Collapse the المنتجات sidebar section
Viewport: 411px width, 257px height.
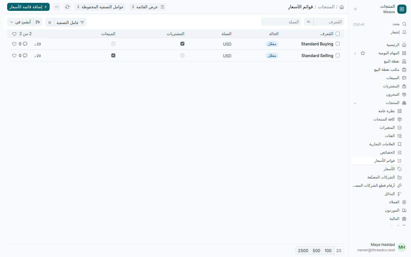(355, 103)
